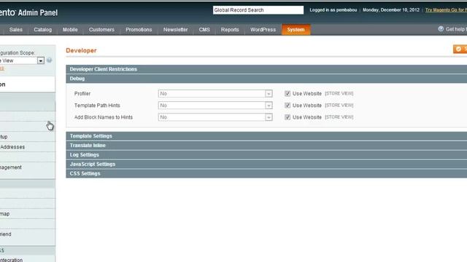Open the WordPress menu

coord(263,30)
